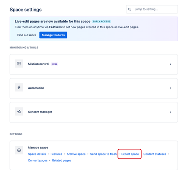Open the Features settings link
The width and height of the screenshot is (189, 172).
click(x=56, y=154)
